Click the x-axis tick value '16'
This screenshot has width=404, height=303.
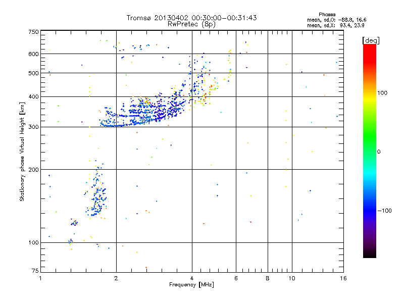click(343, 278)
